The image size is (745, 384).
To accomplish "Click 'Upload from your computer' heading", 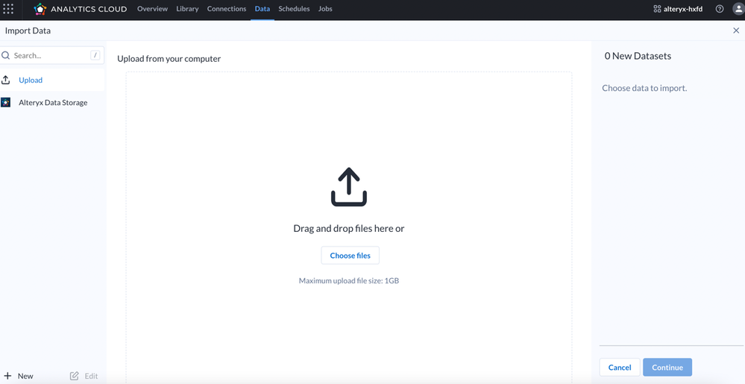I will pyautogui.click(x=169, y=58).
